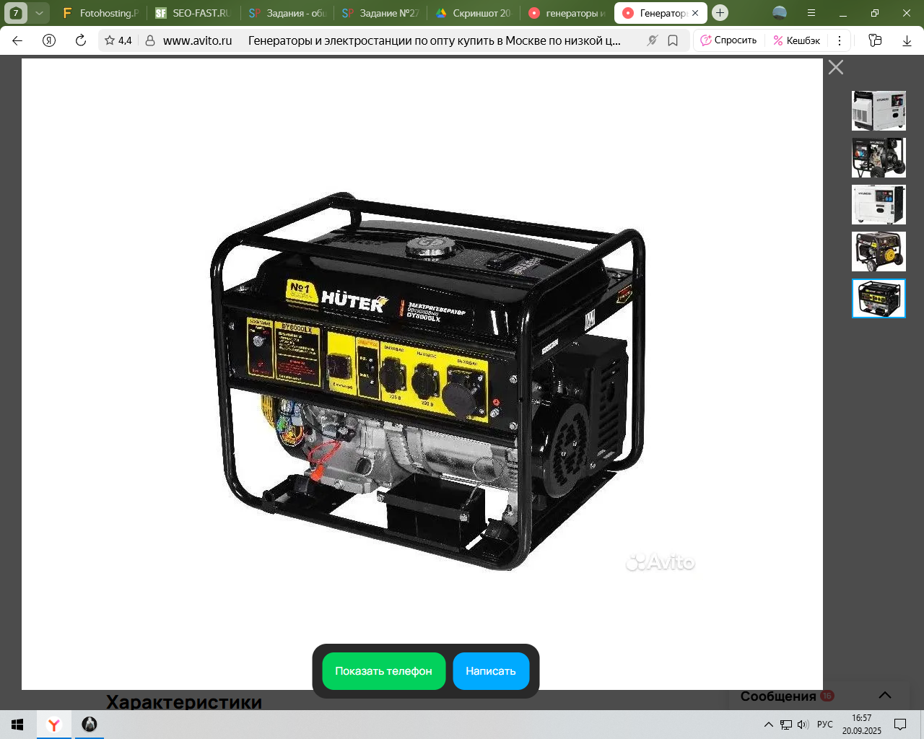
Task: Open the tab counter showing 7
Action: (x=16, y=13)
